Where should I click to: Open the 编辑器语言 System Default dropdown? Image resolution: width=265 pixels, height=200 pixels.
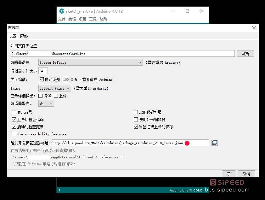coord(91,62)
